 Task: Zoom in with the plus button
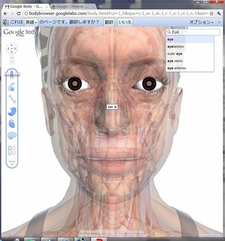(x=12, y=58)
